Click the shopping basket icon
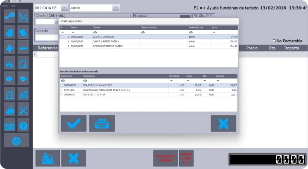This screenshot has width=308, height=169. 9,63
